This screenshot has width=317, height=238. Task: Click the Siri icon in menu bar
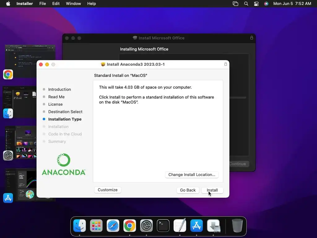click(x=266, y=4)
